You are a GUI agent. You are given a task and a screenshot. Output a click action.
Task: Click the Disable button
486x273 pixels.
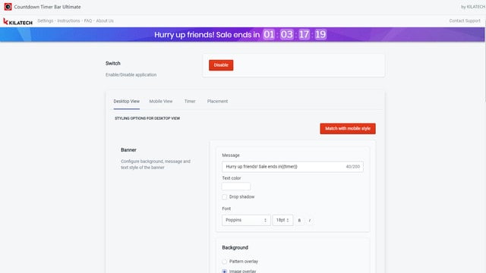pos(221,65)
